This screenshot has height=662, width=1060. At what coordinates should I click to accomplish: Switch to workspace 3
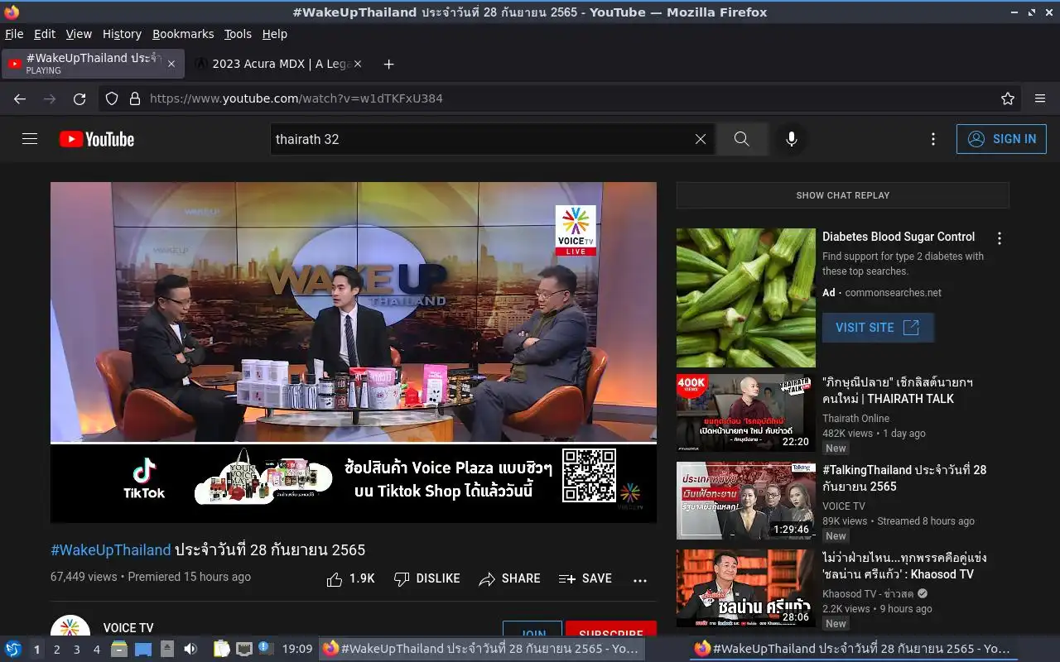76,650
